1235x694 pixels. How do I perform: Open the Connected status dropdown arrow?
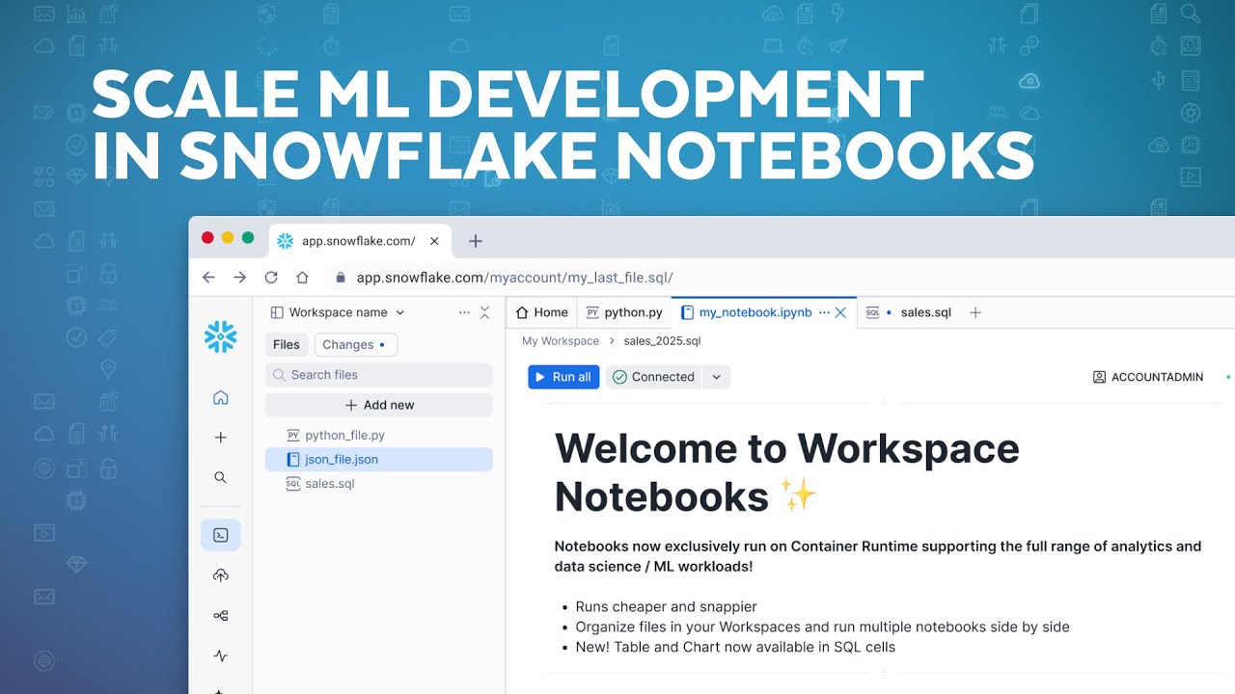716,377
